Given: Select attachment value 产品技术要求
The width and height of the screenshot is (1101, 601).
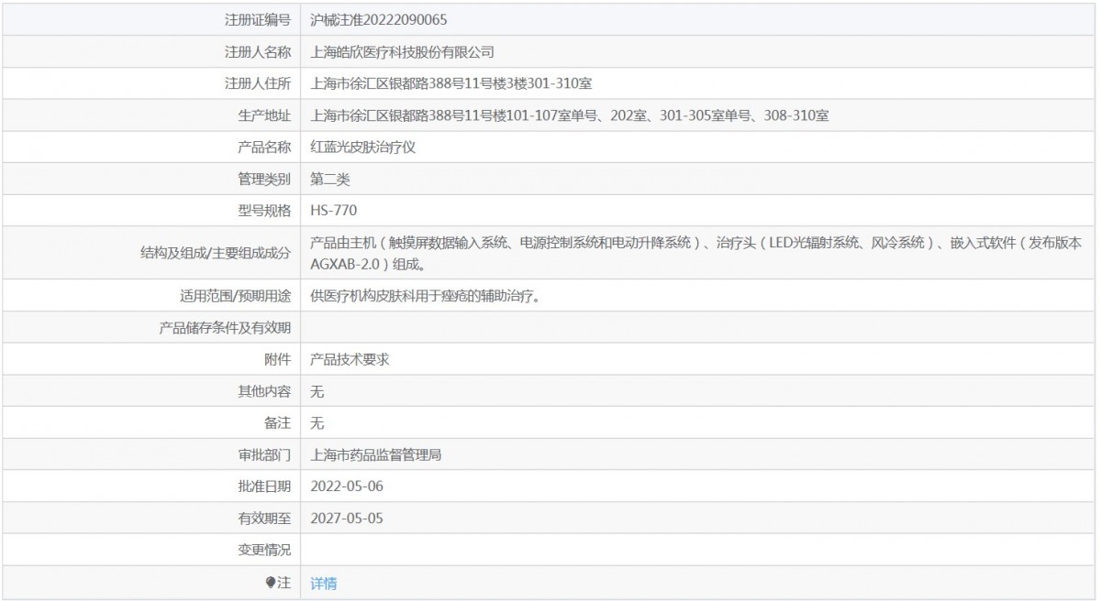Looking at the screenshot, I should click(350, 359).
